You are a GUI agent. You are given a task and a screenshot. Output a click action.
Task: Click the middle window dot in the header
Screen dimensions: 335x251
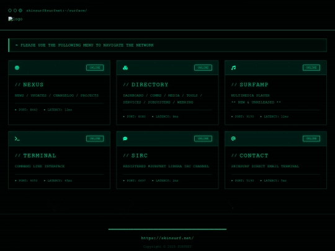coord(15,11)
